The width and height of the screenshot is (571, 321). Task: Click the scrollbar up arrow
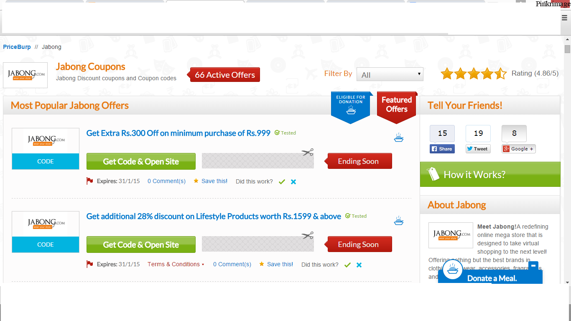[x=567, y=39]
